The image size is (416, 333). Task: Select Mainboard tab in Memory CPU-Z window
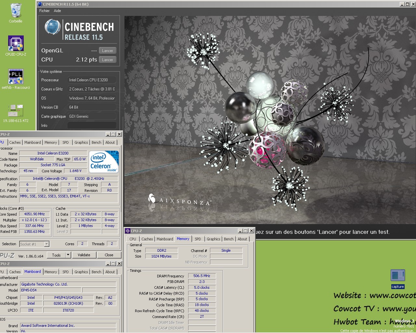pos(165,239)
